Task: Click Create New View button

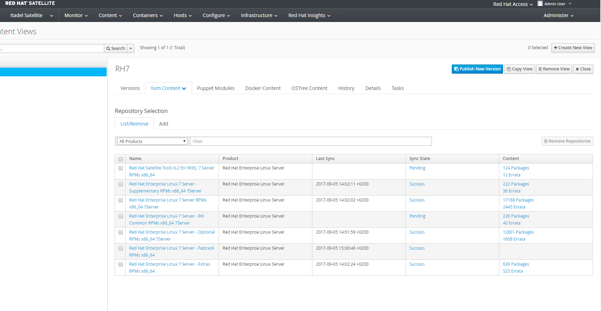Action: click(573, 48)
